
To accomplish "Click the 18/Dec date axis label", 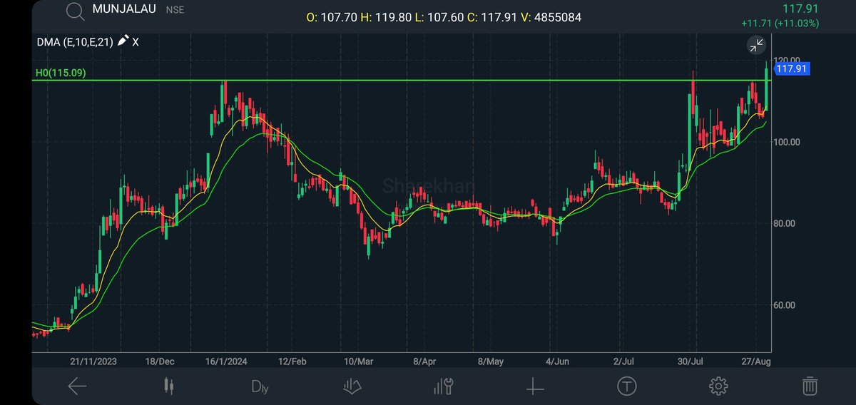I will (x=160, y=362).
